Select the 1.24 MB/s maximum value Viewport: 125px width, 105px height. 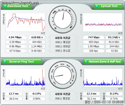(37, 46)
